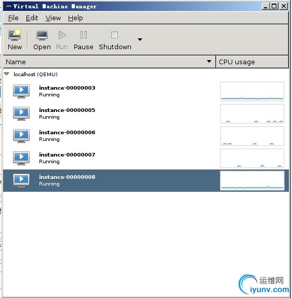Click the New virtual machine icon
Viewport: 292px width, 298px height.
15,35
